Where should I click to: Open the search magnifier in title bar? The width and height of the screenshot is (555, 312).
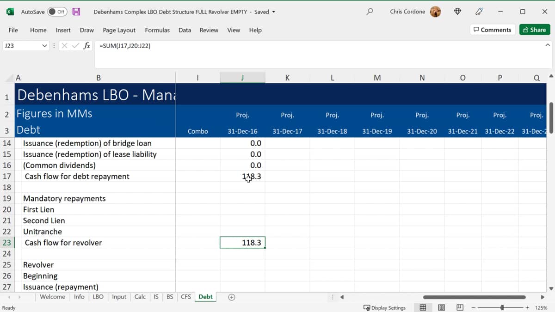click(370, 12)
